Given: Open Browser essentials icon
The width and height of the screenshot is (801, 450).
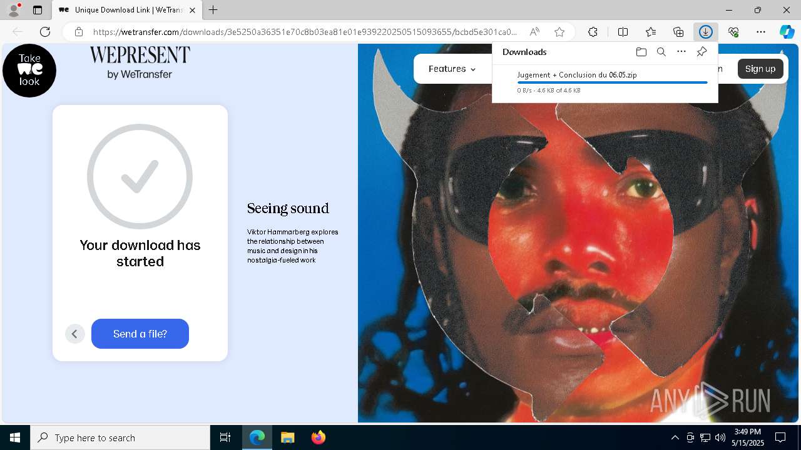Looking at the screenshot, I should click(x=733, y=32).
